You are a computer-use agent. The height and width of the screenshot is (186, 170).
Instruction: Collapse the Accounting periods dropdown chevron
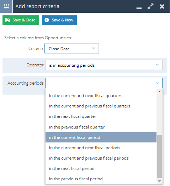157,83
